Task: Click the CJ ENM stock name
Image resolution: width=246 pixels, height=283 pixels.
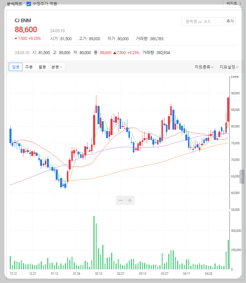Action: click(23, 21)
